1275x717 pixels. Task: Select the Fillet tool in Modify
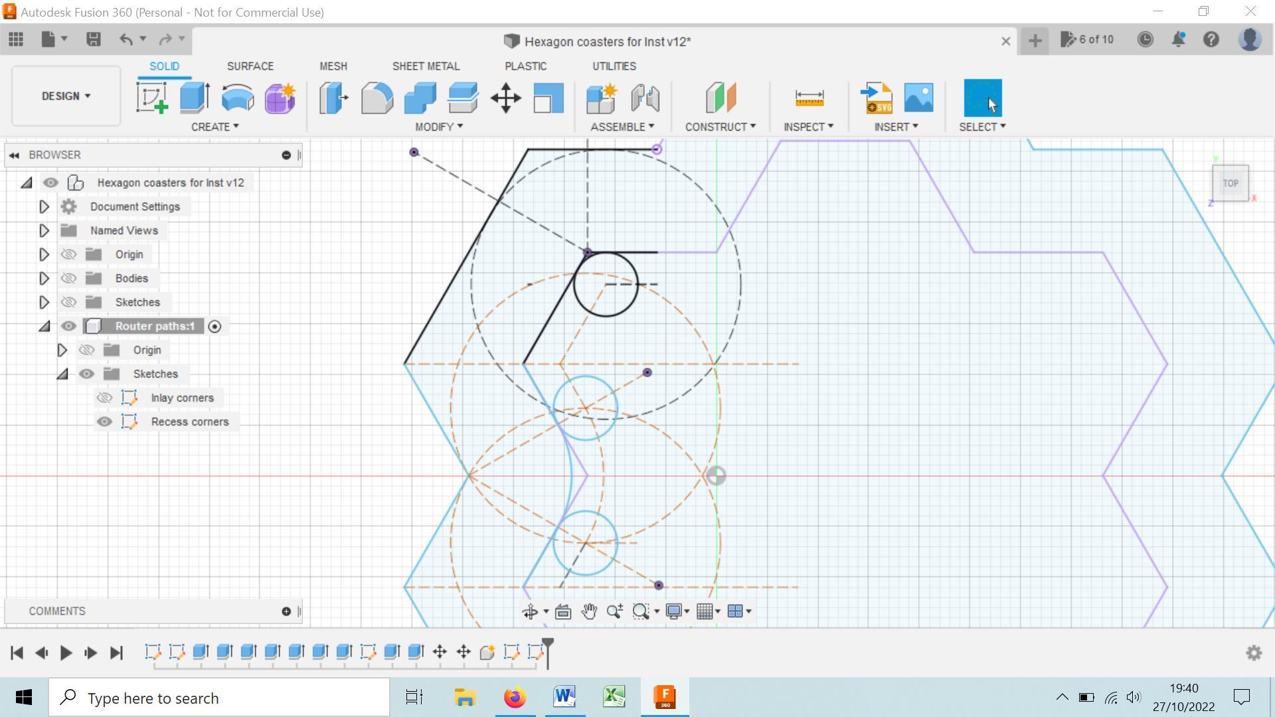click(x=377, y=98)
